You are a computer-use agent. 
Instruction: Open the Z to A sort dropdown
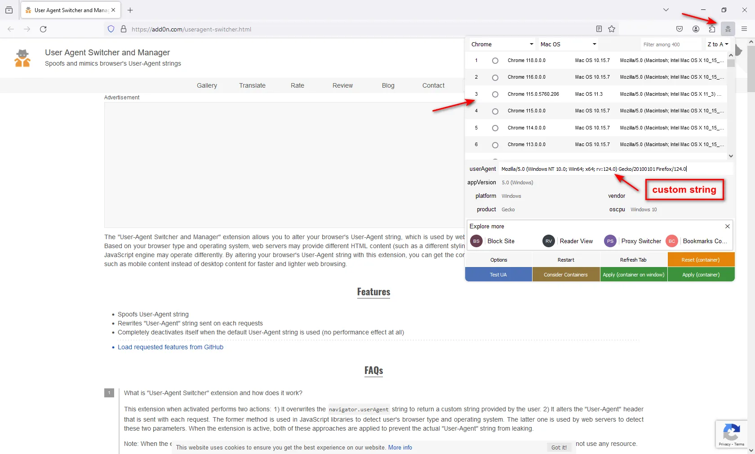717,45
